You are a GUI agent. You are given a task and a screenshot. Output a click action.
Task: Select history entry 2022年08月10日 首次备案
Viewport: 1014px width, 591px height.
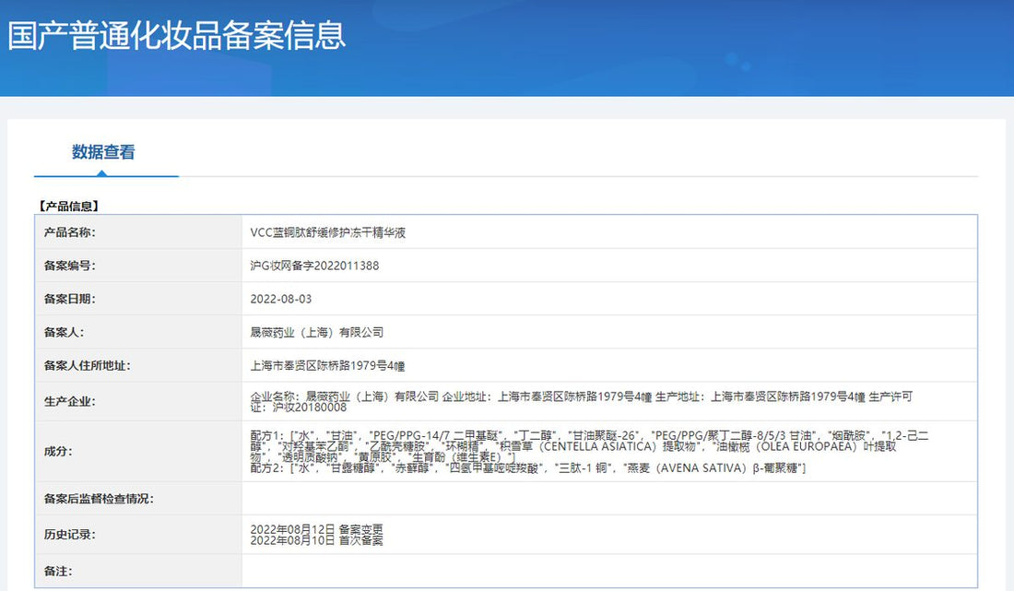click(317, 540)
